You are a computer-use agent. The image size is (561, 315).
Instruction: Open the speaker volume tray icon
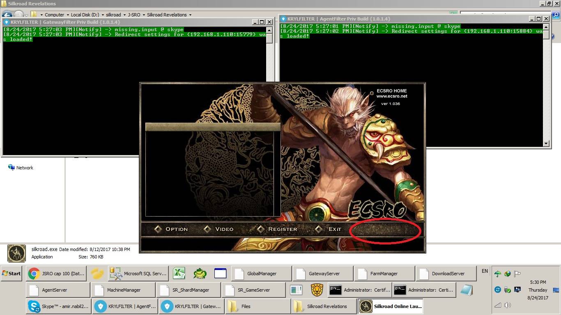(x=508, y=305)
